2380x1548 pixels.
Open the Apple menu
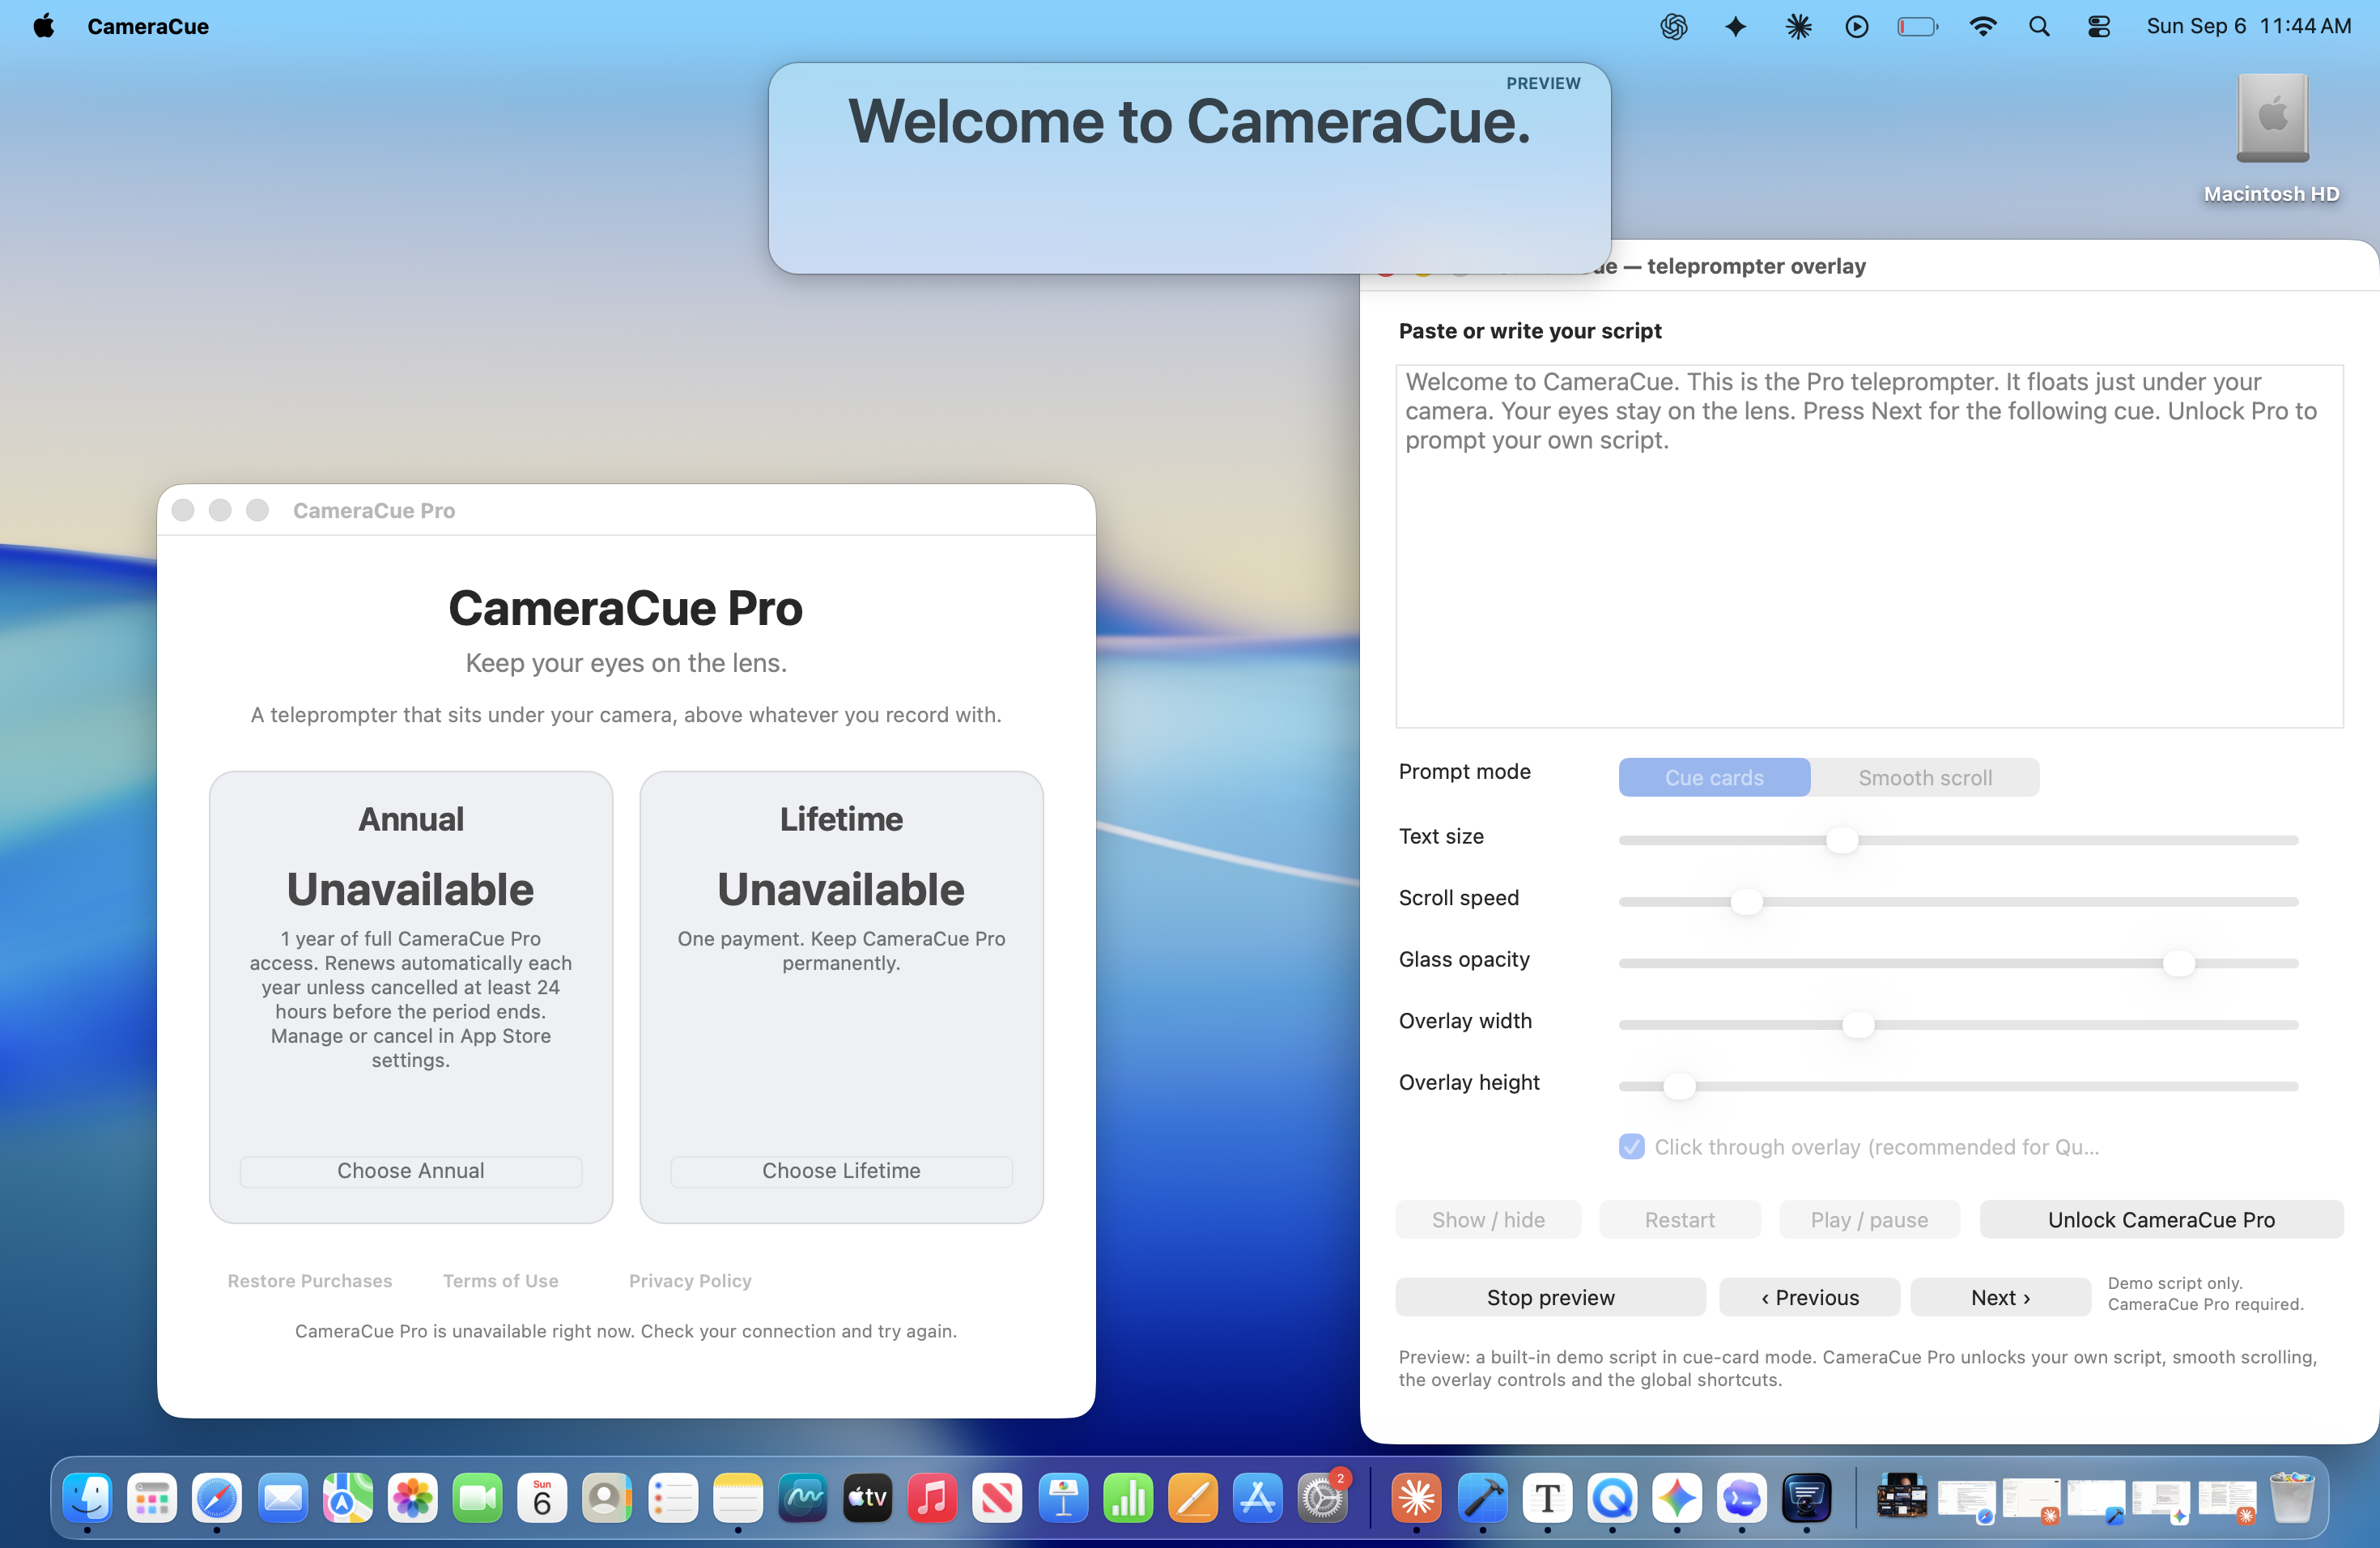coord(44,27)
